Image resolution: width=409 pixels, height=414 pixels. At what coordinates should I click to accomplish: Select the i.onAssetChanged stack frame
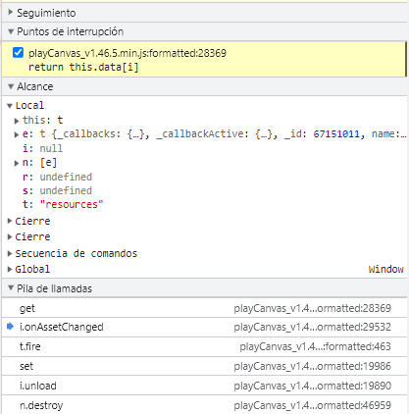(204, 327)
